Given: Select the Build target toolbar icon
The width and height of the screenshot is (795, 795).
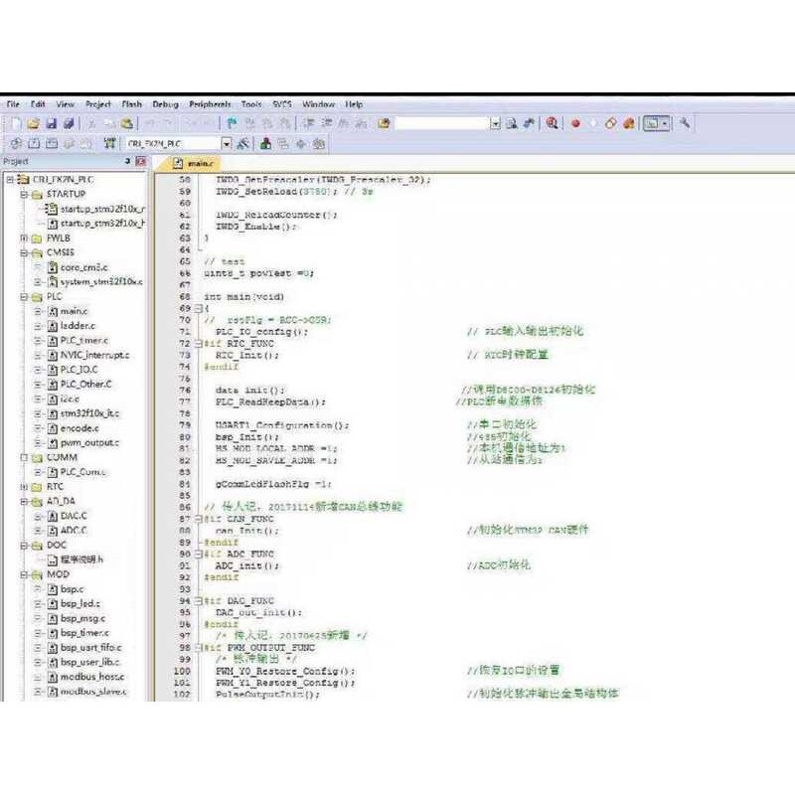Looking at the screenshot, I should click(x=32, y=142).
